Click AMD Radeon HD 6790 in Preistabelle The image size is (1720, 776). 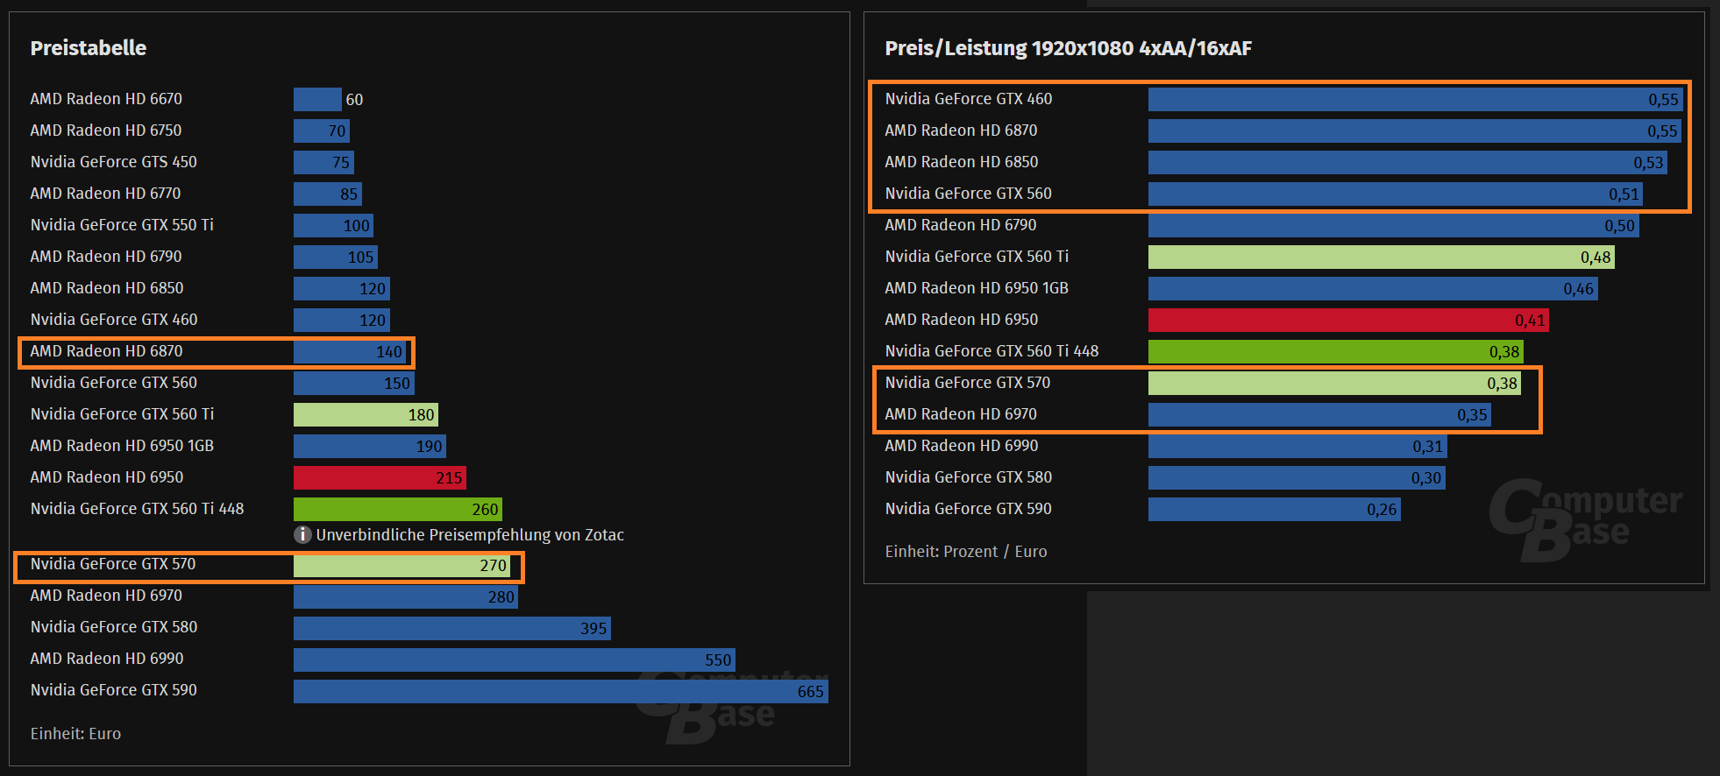tap(106, 257)
